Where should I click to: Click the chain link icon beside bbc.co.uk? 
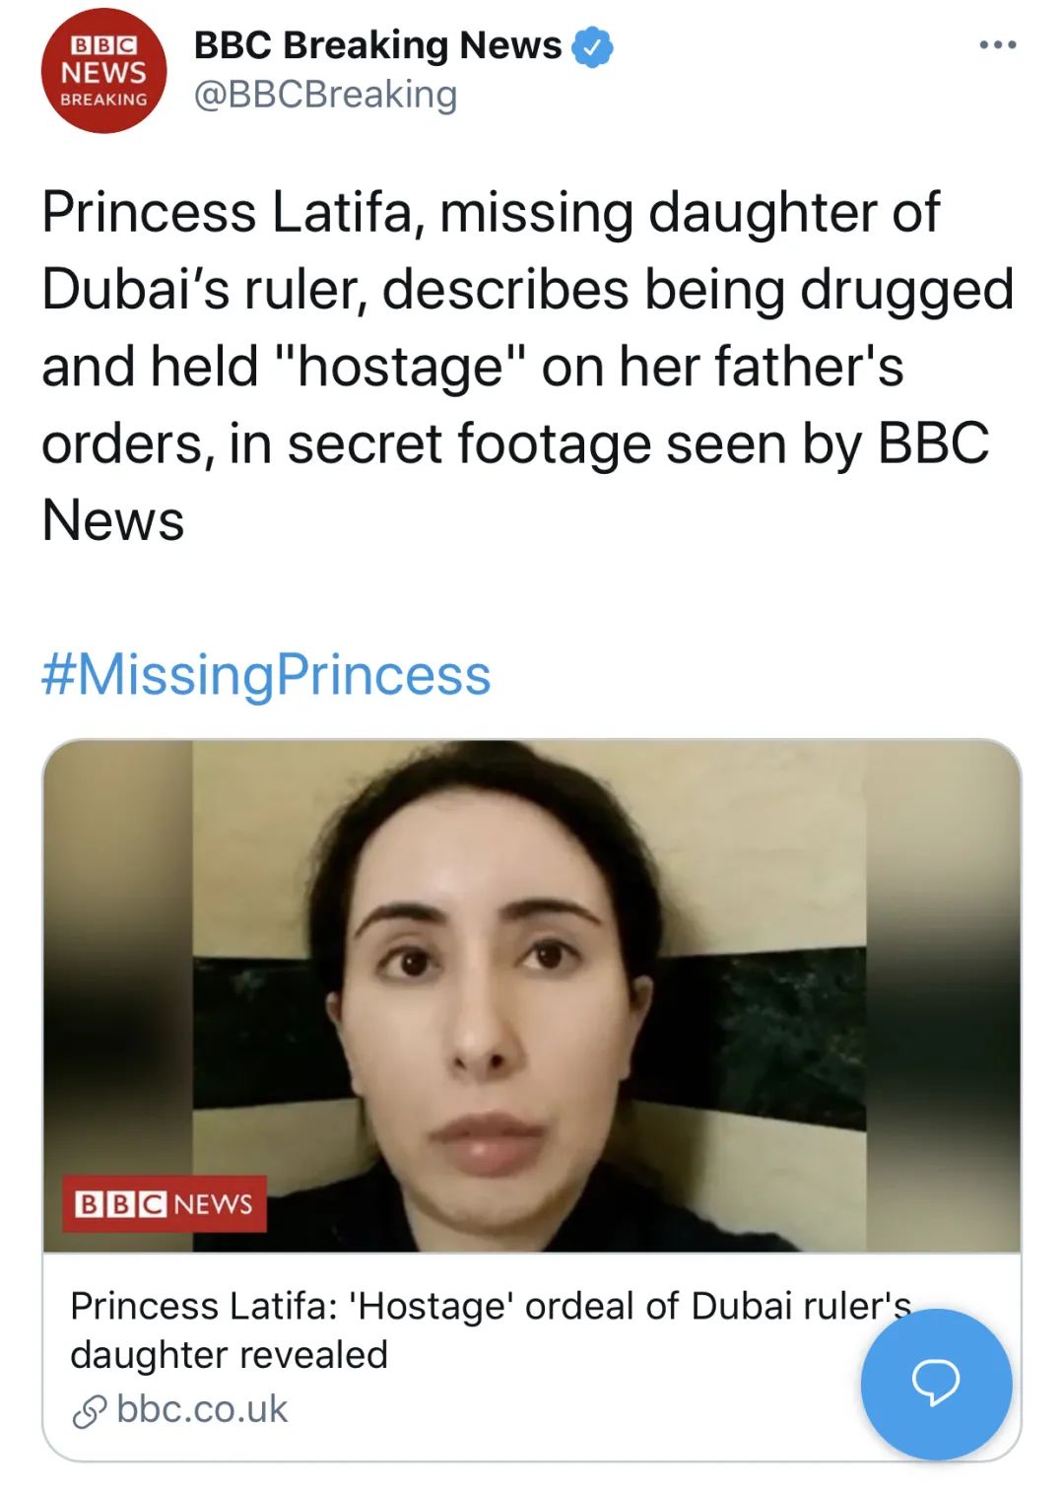[90, 1411]
